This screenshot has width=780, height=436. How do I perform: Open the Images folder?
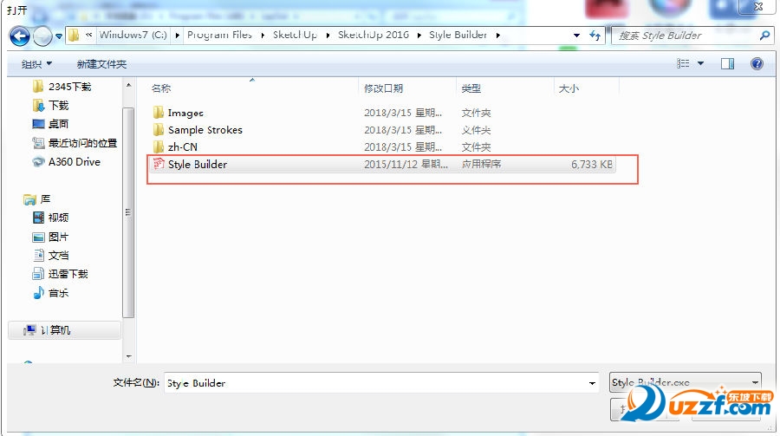(185, 113)
